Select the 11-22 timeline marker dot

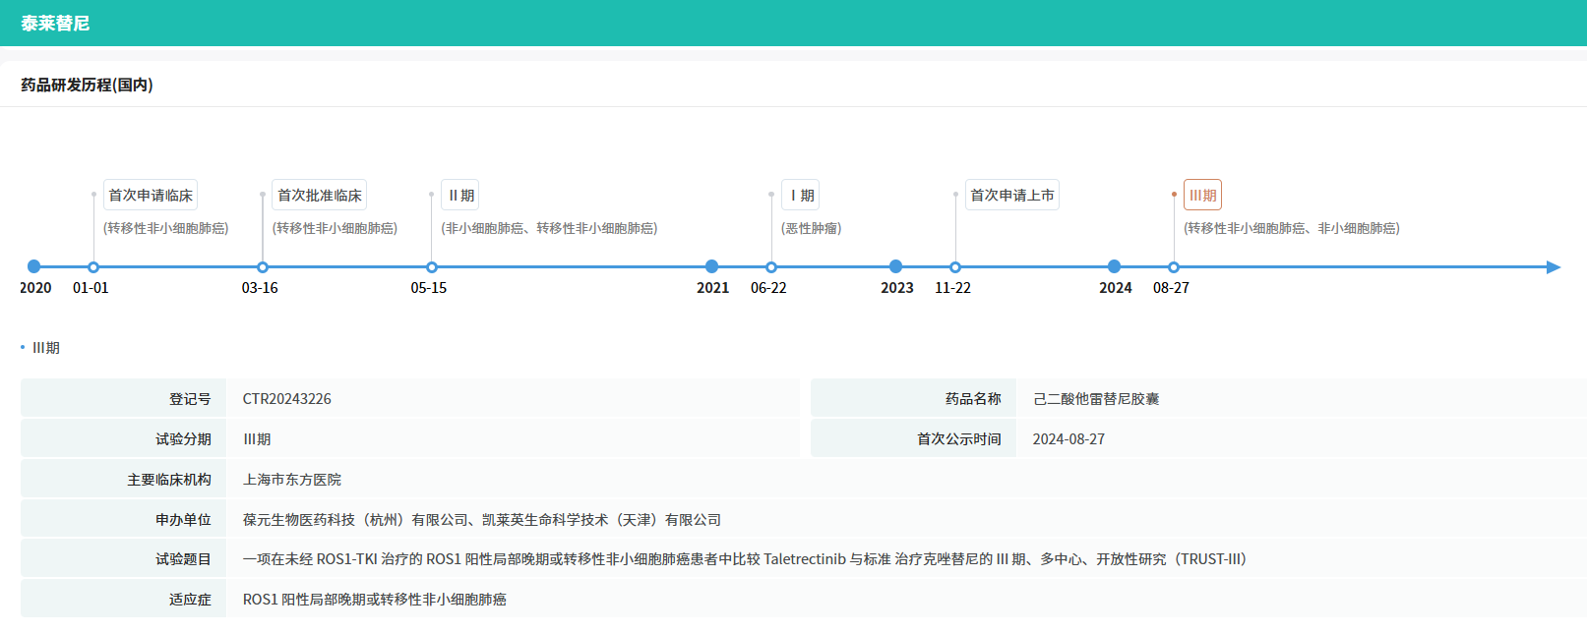[955, 267]
